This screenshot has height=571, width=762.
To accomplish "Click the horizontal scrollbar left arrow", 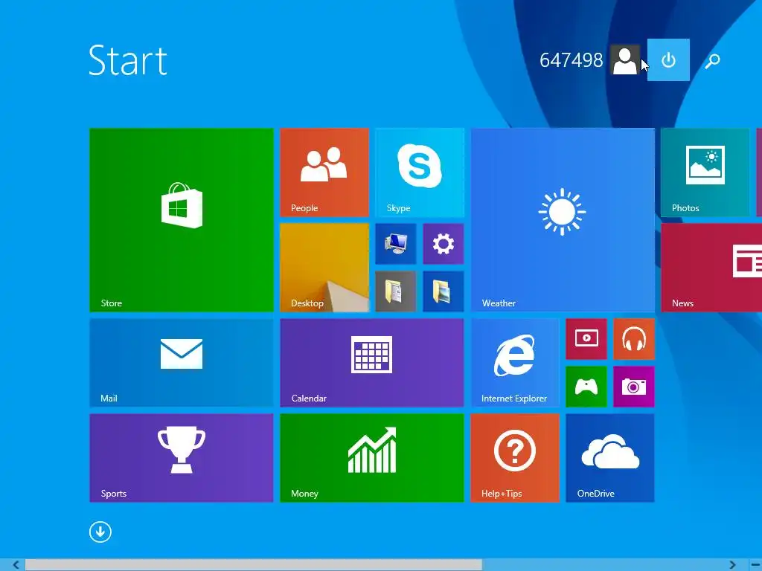I will [16, 565].
